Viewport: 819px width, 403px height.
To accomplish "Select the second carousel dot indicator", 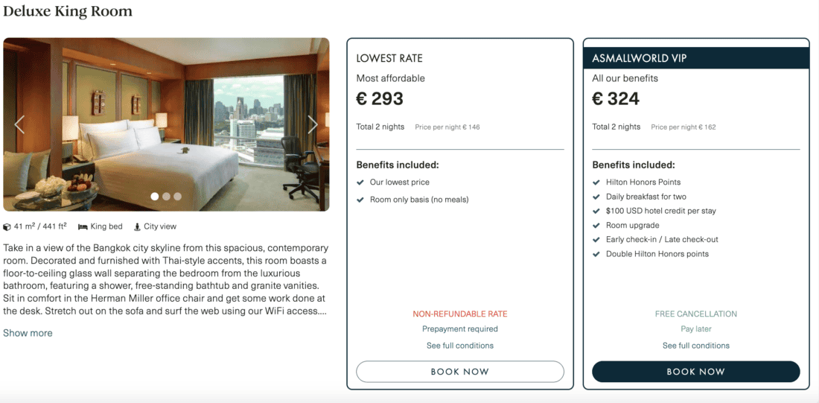I will click(x=166, y=197).
